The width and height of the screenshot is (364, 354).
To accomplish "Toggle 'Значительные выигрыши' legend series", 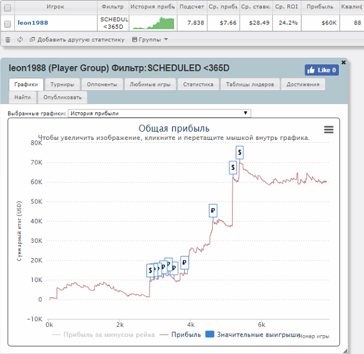I will (x=253, y=335).
